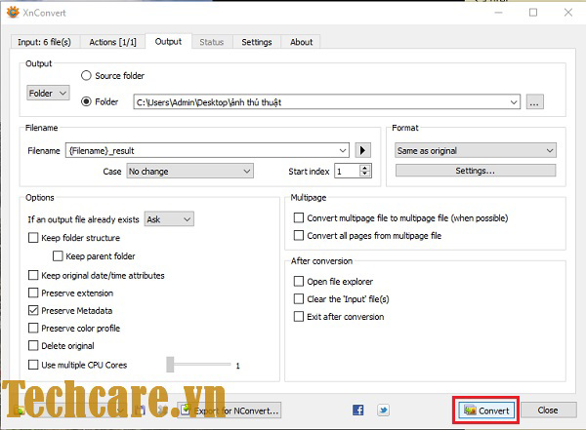Screen dimensions: 586x430
Task: Open the Status tab
Action: 212,42
